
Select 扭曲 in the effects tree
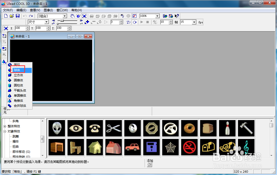tap(16, 147)
